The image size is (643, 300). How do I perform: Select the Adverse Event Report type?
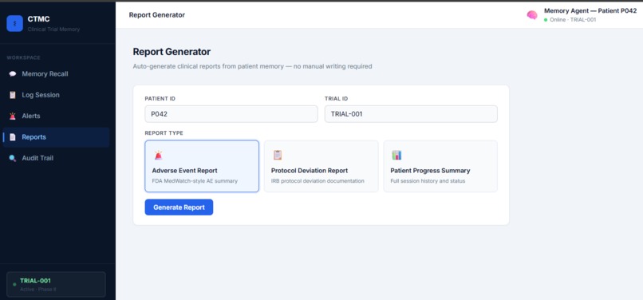(202, 166)
